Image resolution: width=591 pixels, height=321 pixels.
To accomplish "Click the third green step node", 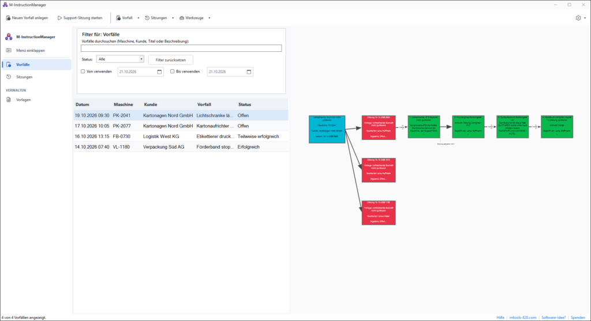I will tap(513, 127).
